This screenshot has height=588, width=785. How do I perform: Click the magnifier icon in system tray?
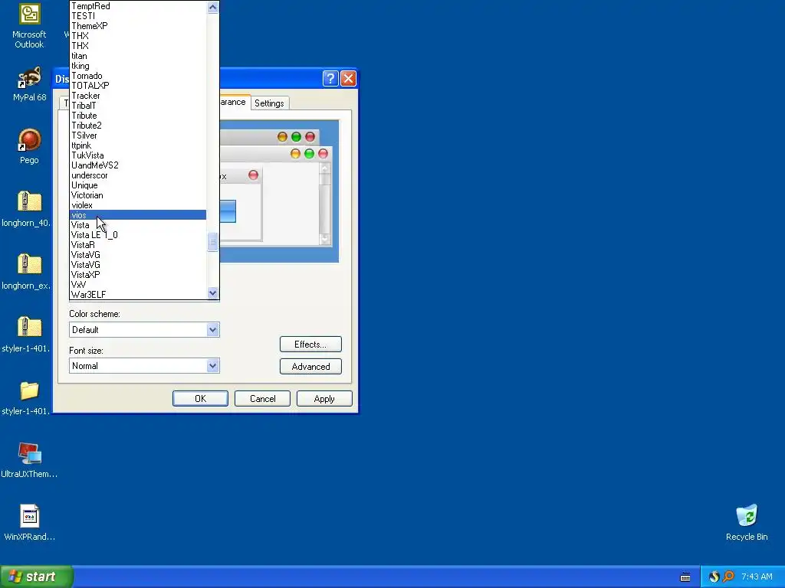pos(729,577)
